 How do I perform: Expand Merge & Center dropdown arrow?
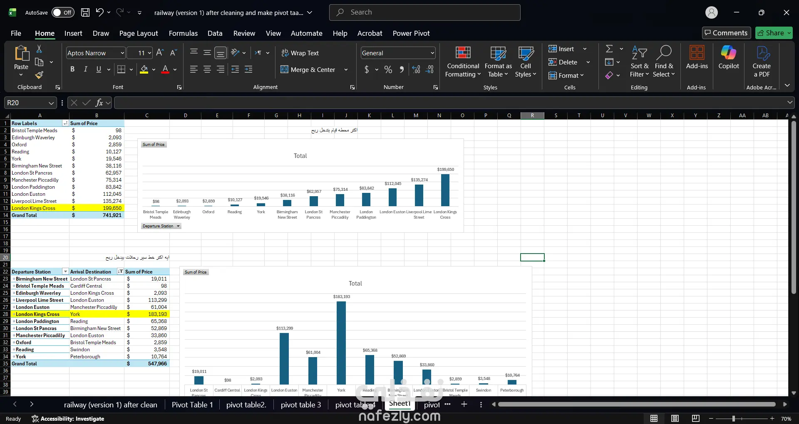pos(346,70)
